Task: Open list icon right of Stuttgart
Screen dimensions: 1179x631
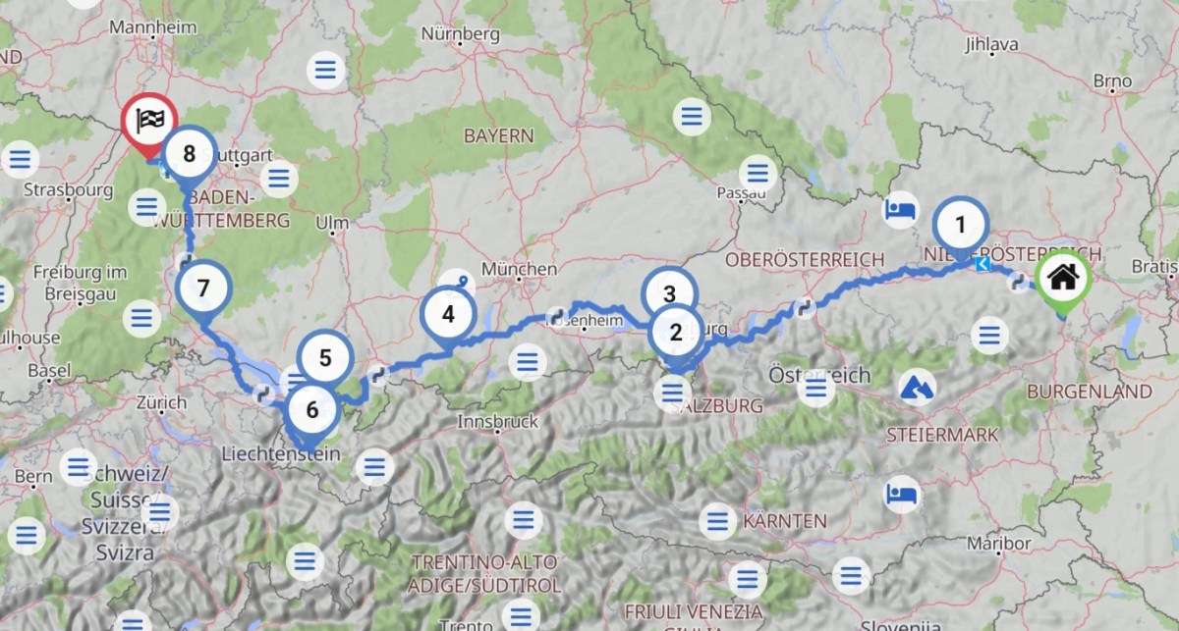Action: tap(278, 179)
